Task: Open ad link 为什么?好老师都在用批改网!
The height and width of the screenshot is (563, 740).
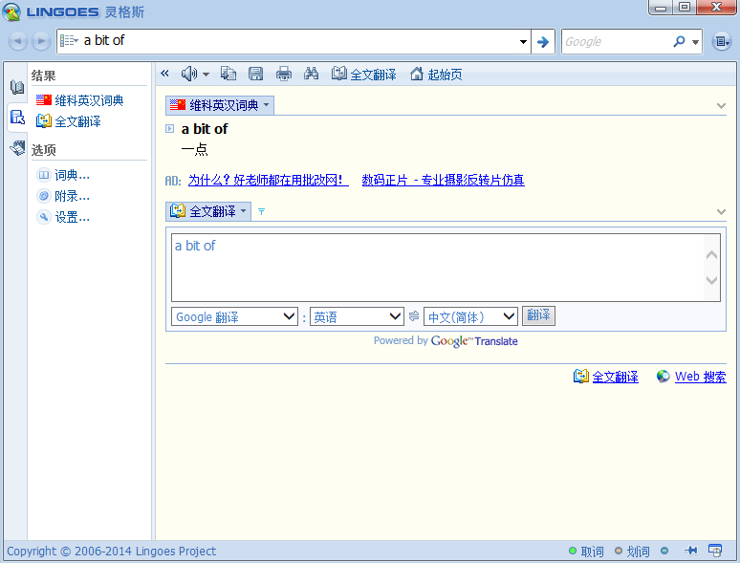Action: click(x=268, y=180)
